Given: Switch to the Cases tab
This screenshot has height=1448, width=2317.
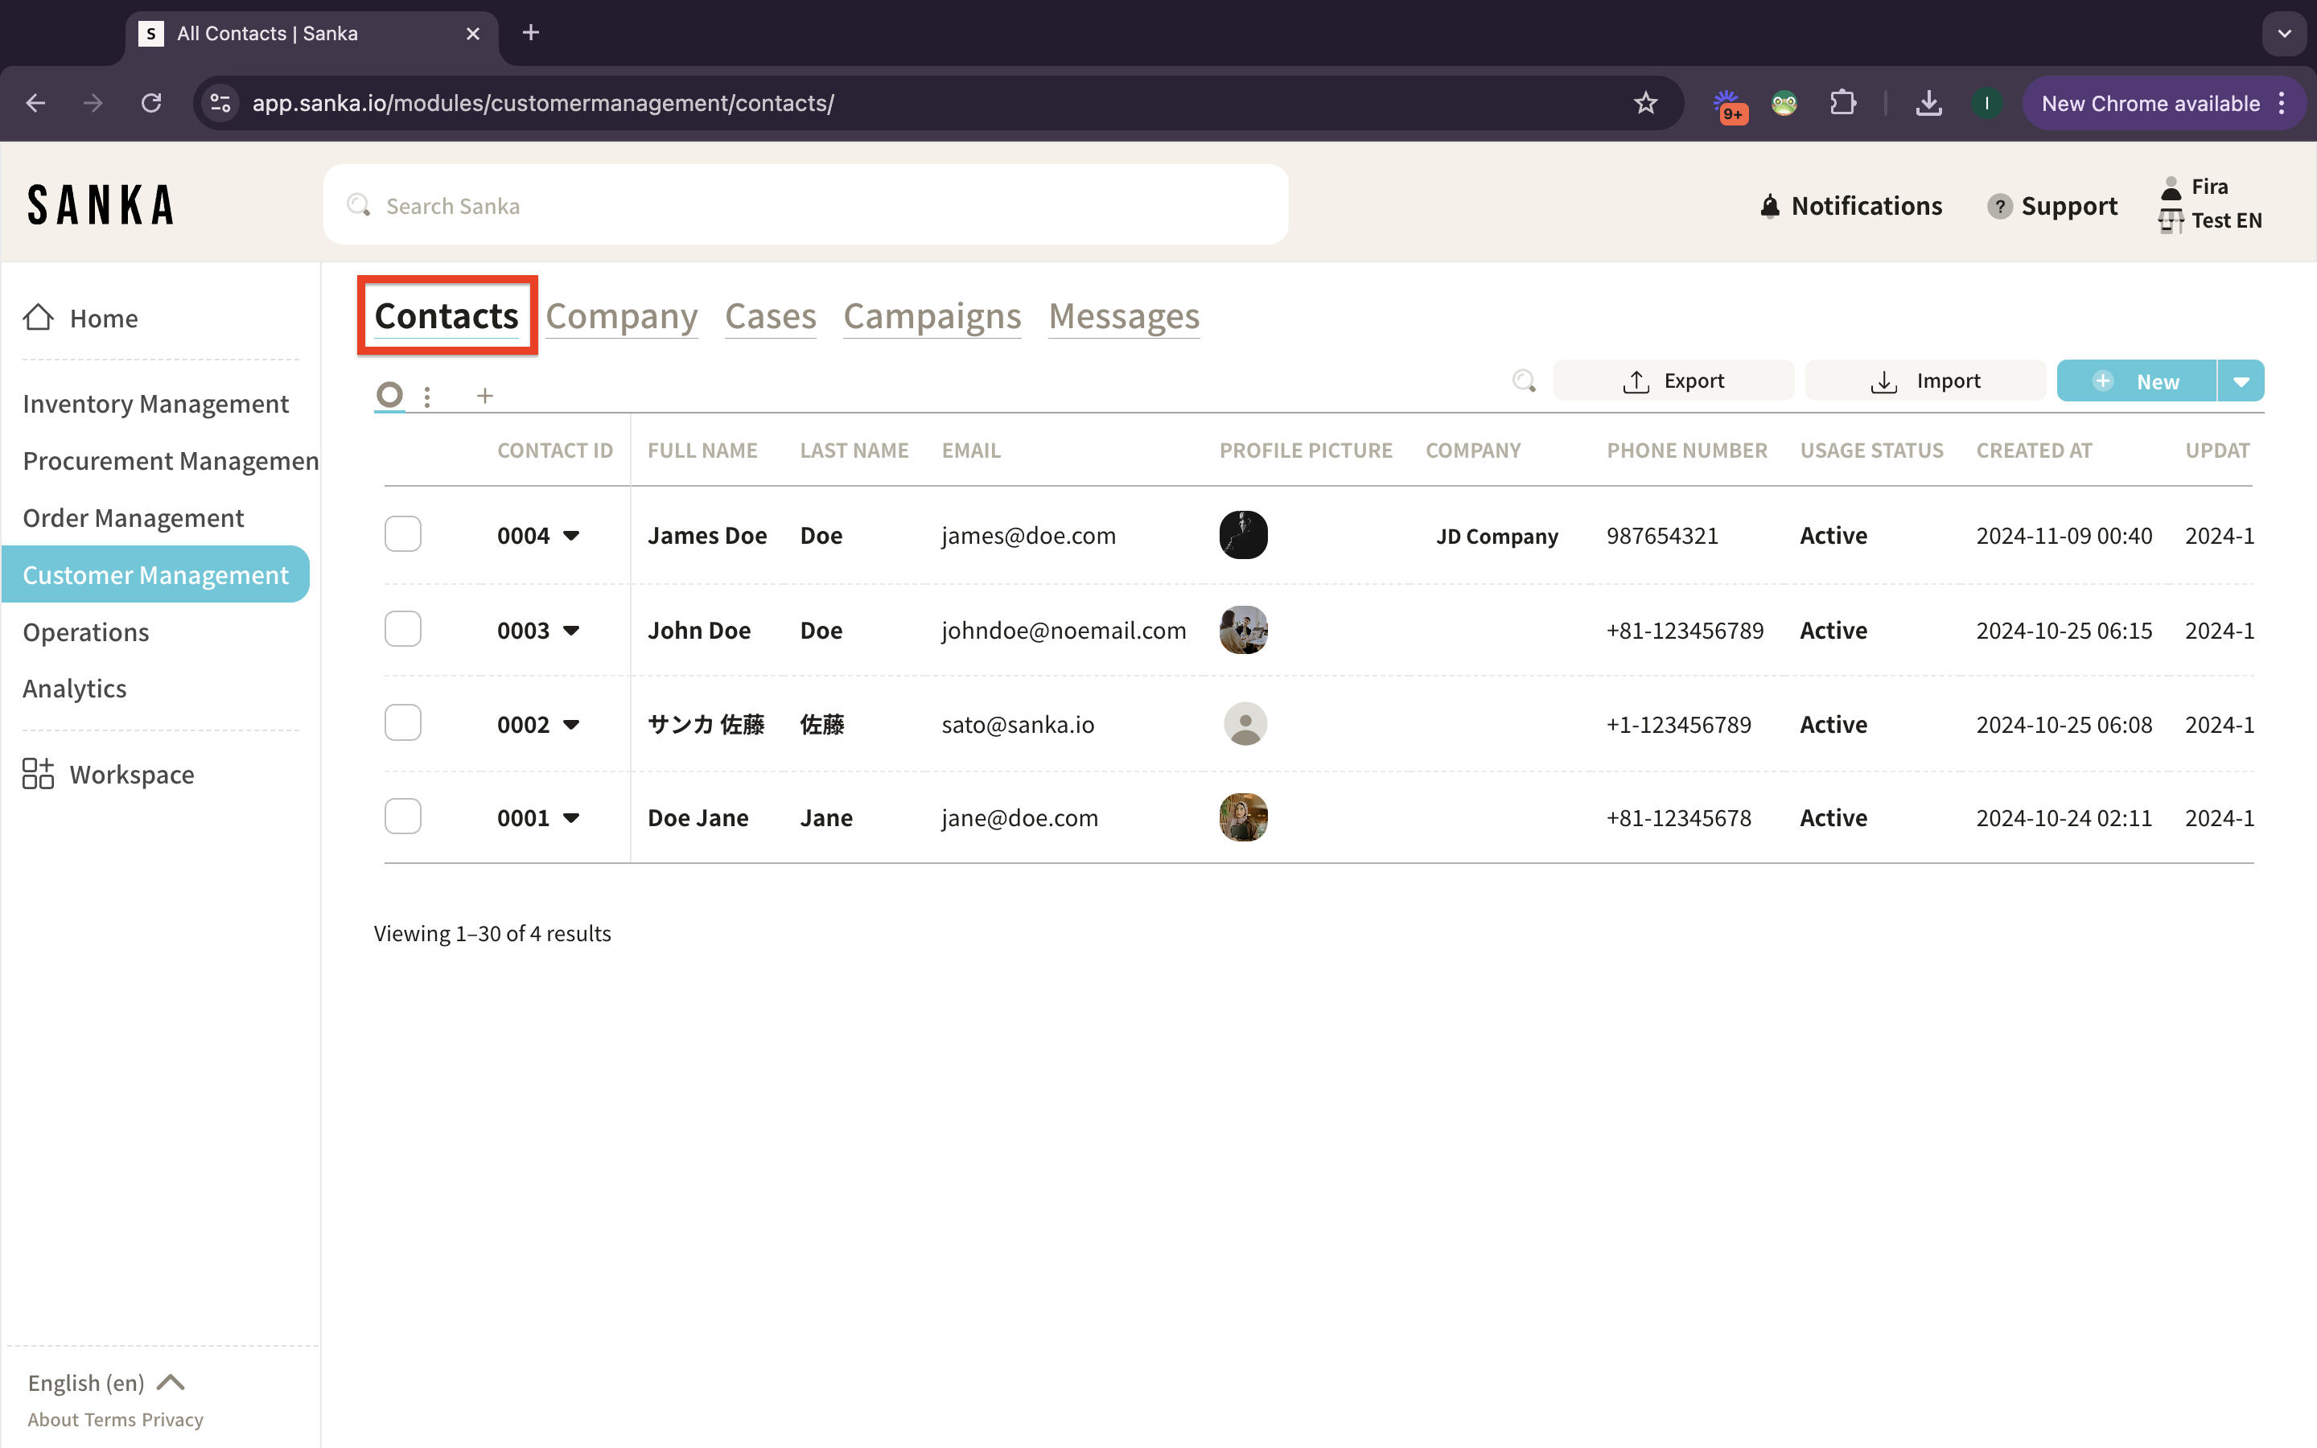Looking at the screenshot, I should [x=770, y=316].
